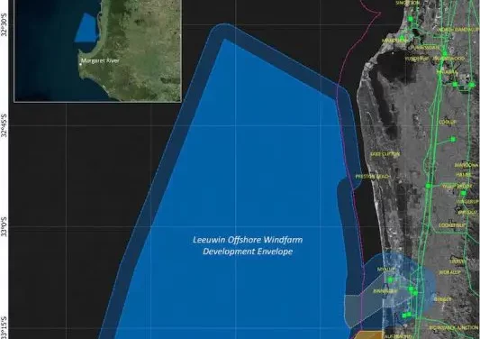The width and height of the screenshot is (480, 339).
Task: Click the Waroona place label
Action: (466, 165)
